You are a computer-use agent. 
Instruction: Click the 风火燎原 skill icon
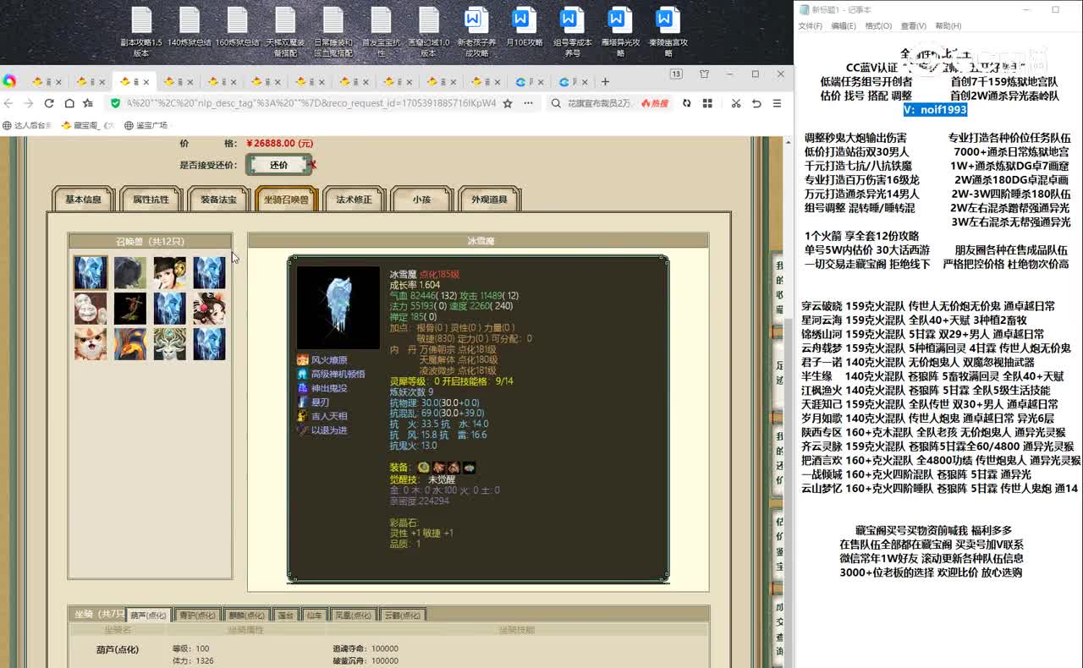tap(302, 360)
